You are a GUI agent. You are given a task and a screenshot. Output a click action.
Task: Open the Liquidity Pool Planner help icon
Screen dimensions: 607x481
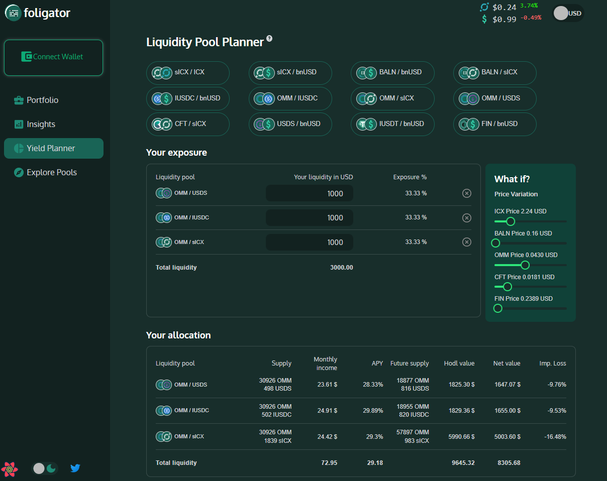[269, 39]
